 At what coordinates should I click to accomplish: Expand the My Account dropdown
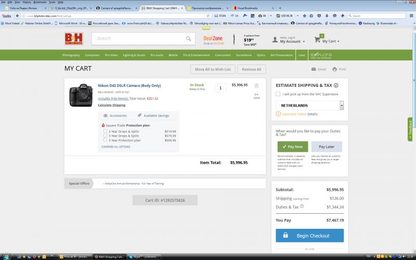coord(304,42)
